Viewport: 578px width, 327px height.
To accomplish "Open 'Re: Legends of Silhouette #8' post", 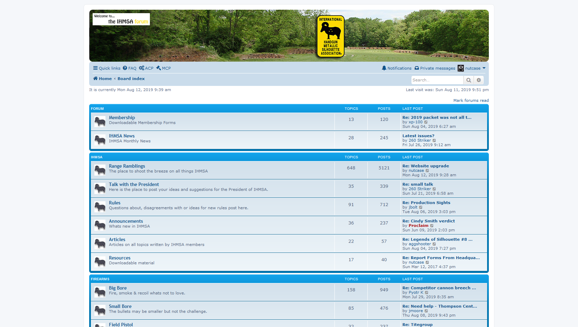I will [x=437, y=239].
